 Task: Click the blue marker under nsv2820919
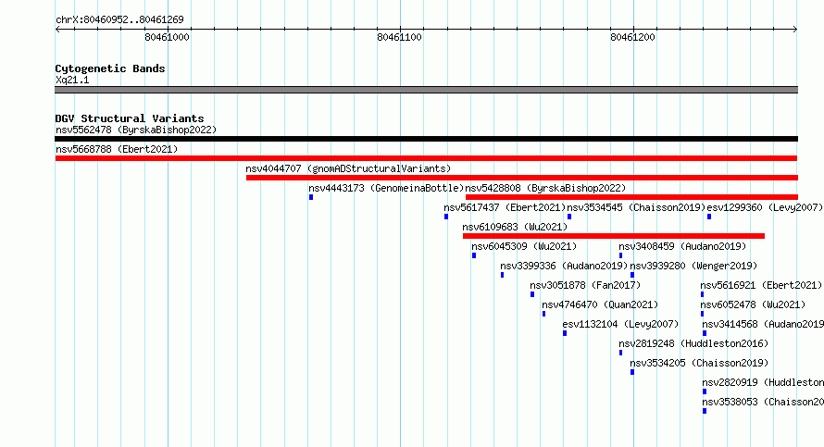pos(705,391)
